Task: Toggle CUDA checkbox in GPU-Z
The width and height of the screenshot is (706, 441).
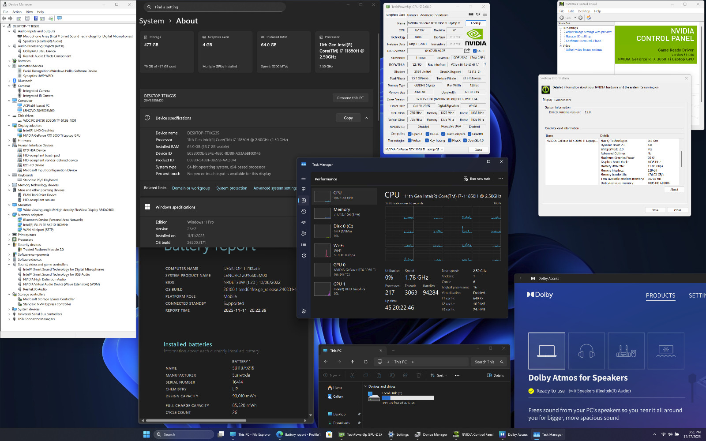Action: [427, 134]
